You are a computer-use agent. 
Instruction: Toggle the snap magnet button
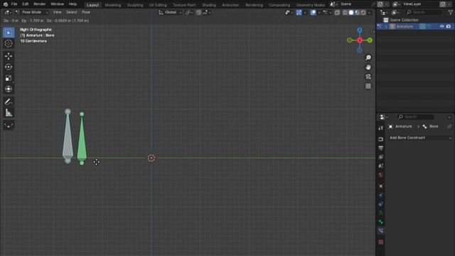coord(198,13)
